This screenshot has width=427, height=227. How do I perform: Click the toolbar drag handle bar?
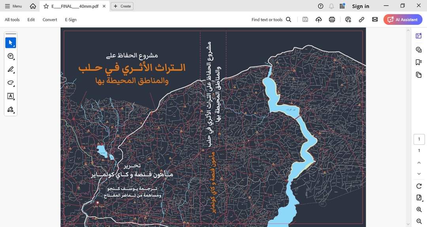tap(11, 34)
